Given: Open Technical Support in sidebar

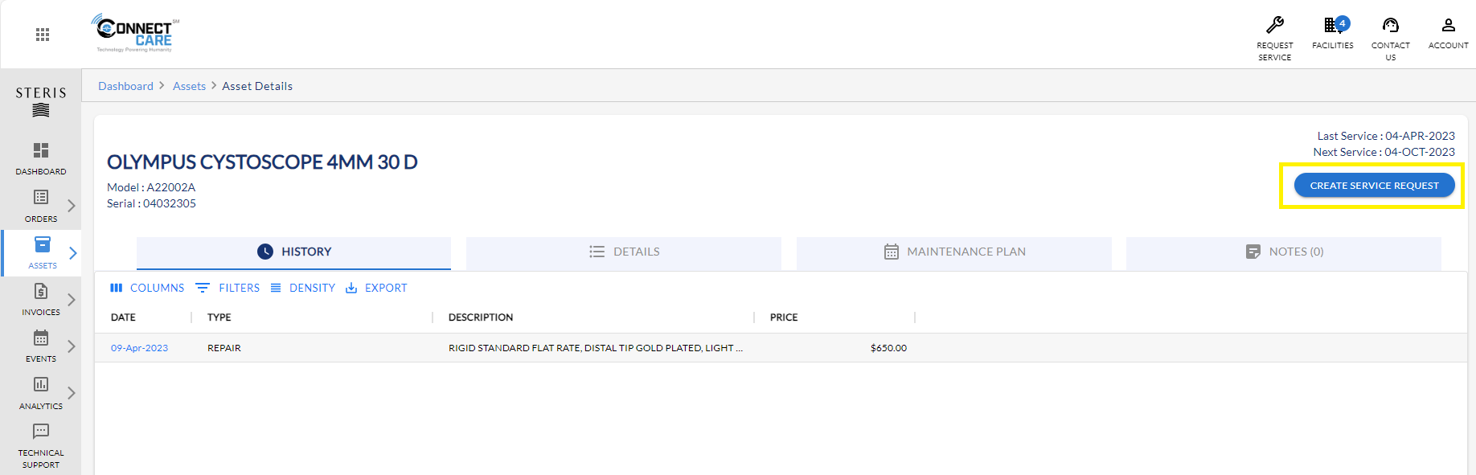Looking at the screenshot, I should tap(41, 446).
